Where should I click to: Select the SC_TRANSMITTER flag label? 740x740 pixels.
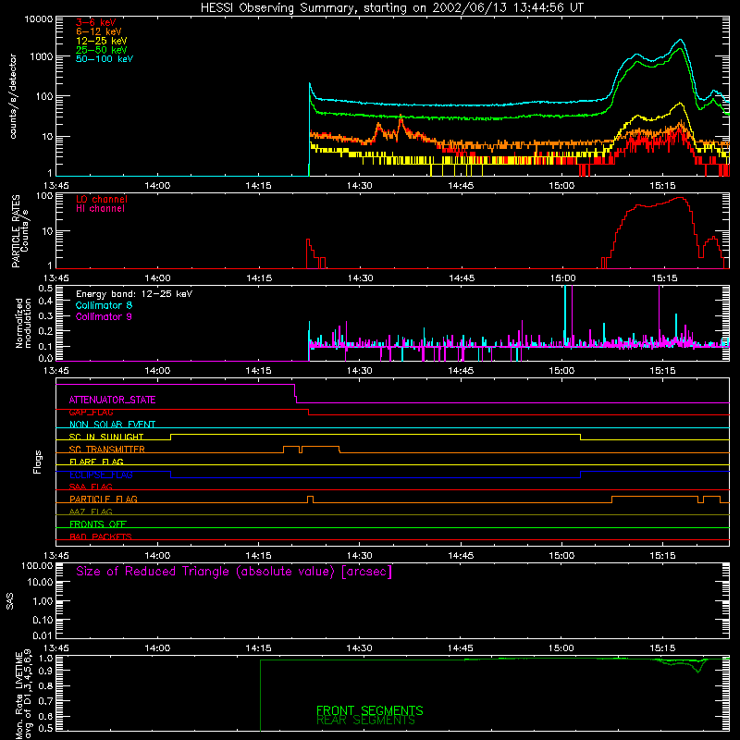(x=107, y=450)
